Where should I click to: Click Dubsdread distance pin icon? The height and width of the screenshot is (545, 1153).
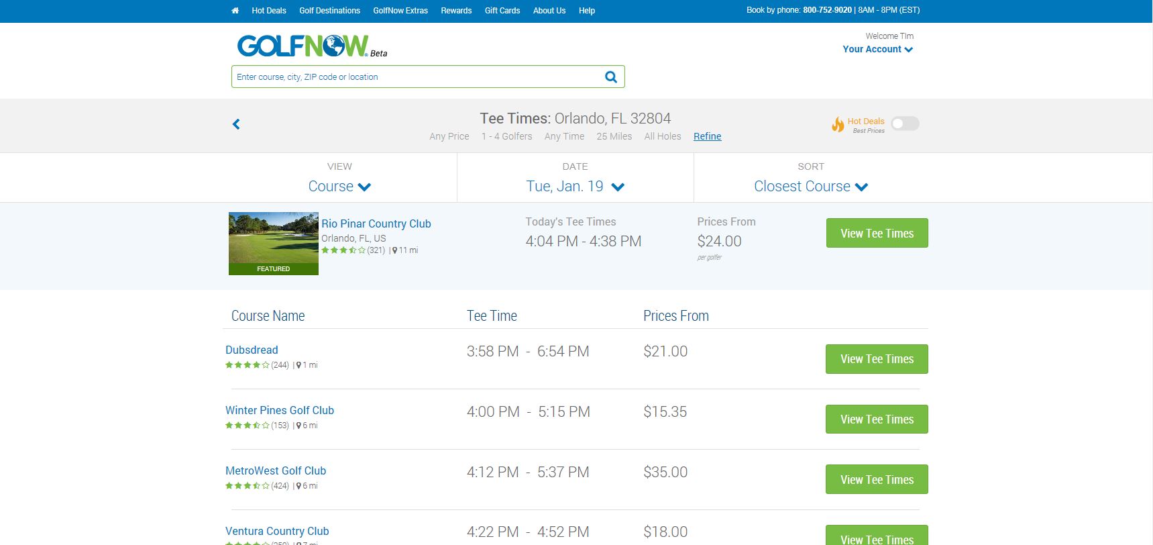tap(298, 365)
